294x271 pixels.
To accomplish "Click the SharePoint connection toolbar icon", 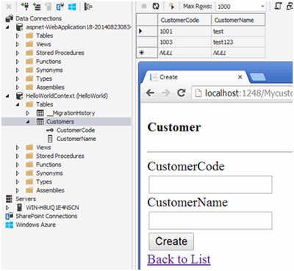I will 60,7.
